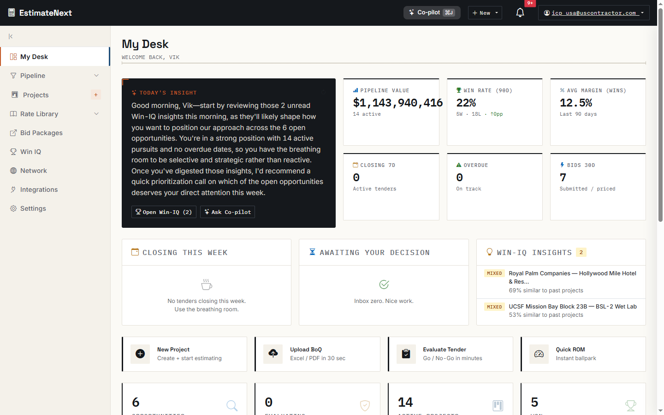Viewport: 664px width, 415px height.
Task: Click the Closing 7D stat card
Action: tap(391, 187)
